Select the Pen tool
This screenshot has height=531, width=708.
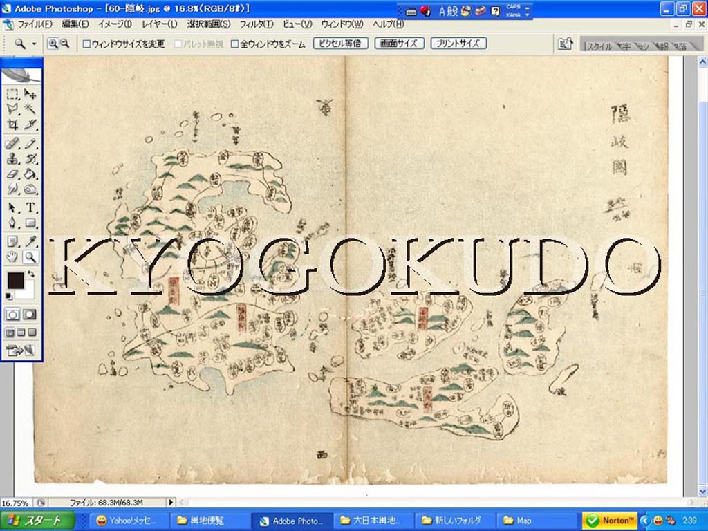click(12, 223)
